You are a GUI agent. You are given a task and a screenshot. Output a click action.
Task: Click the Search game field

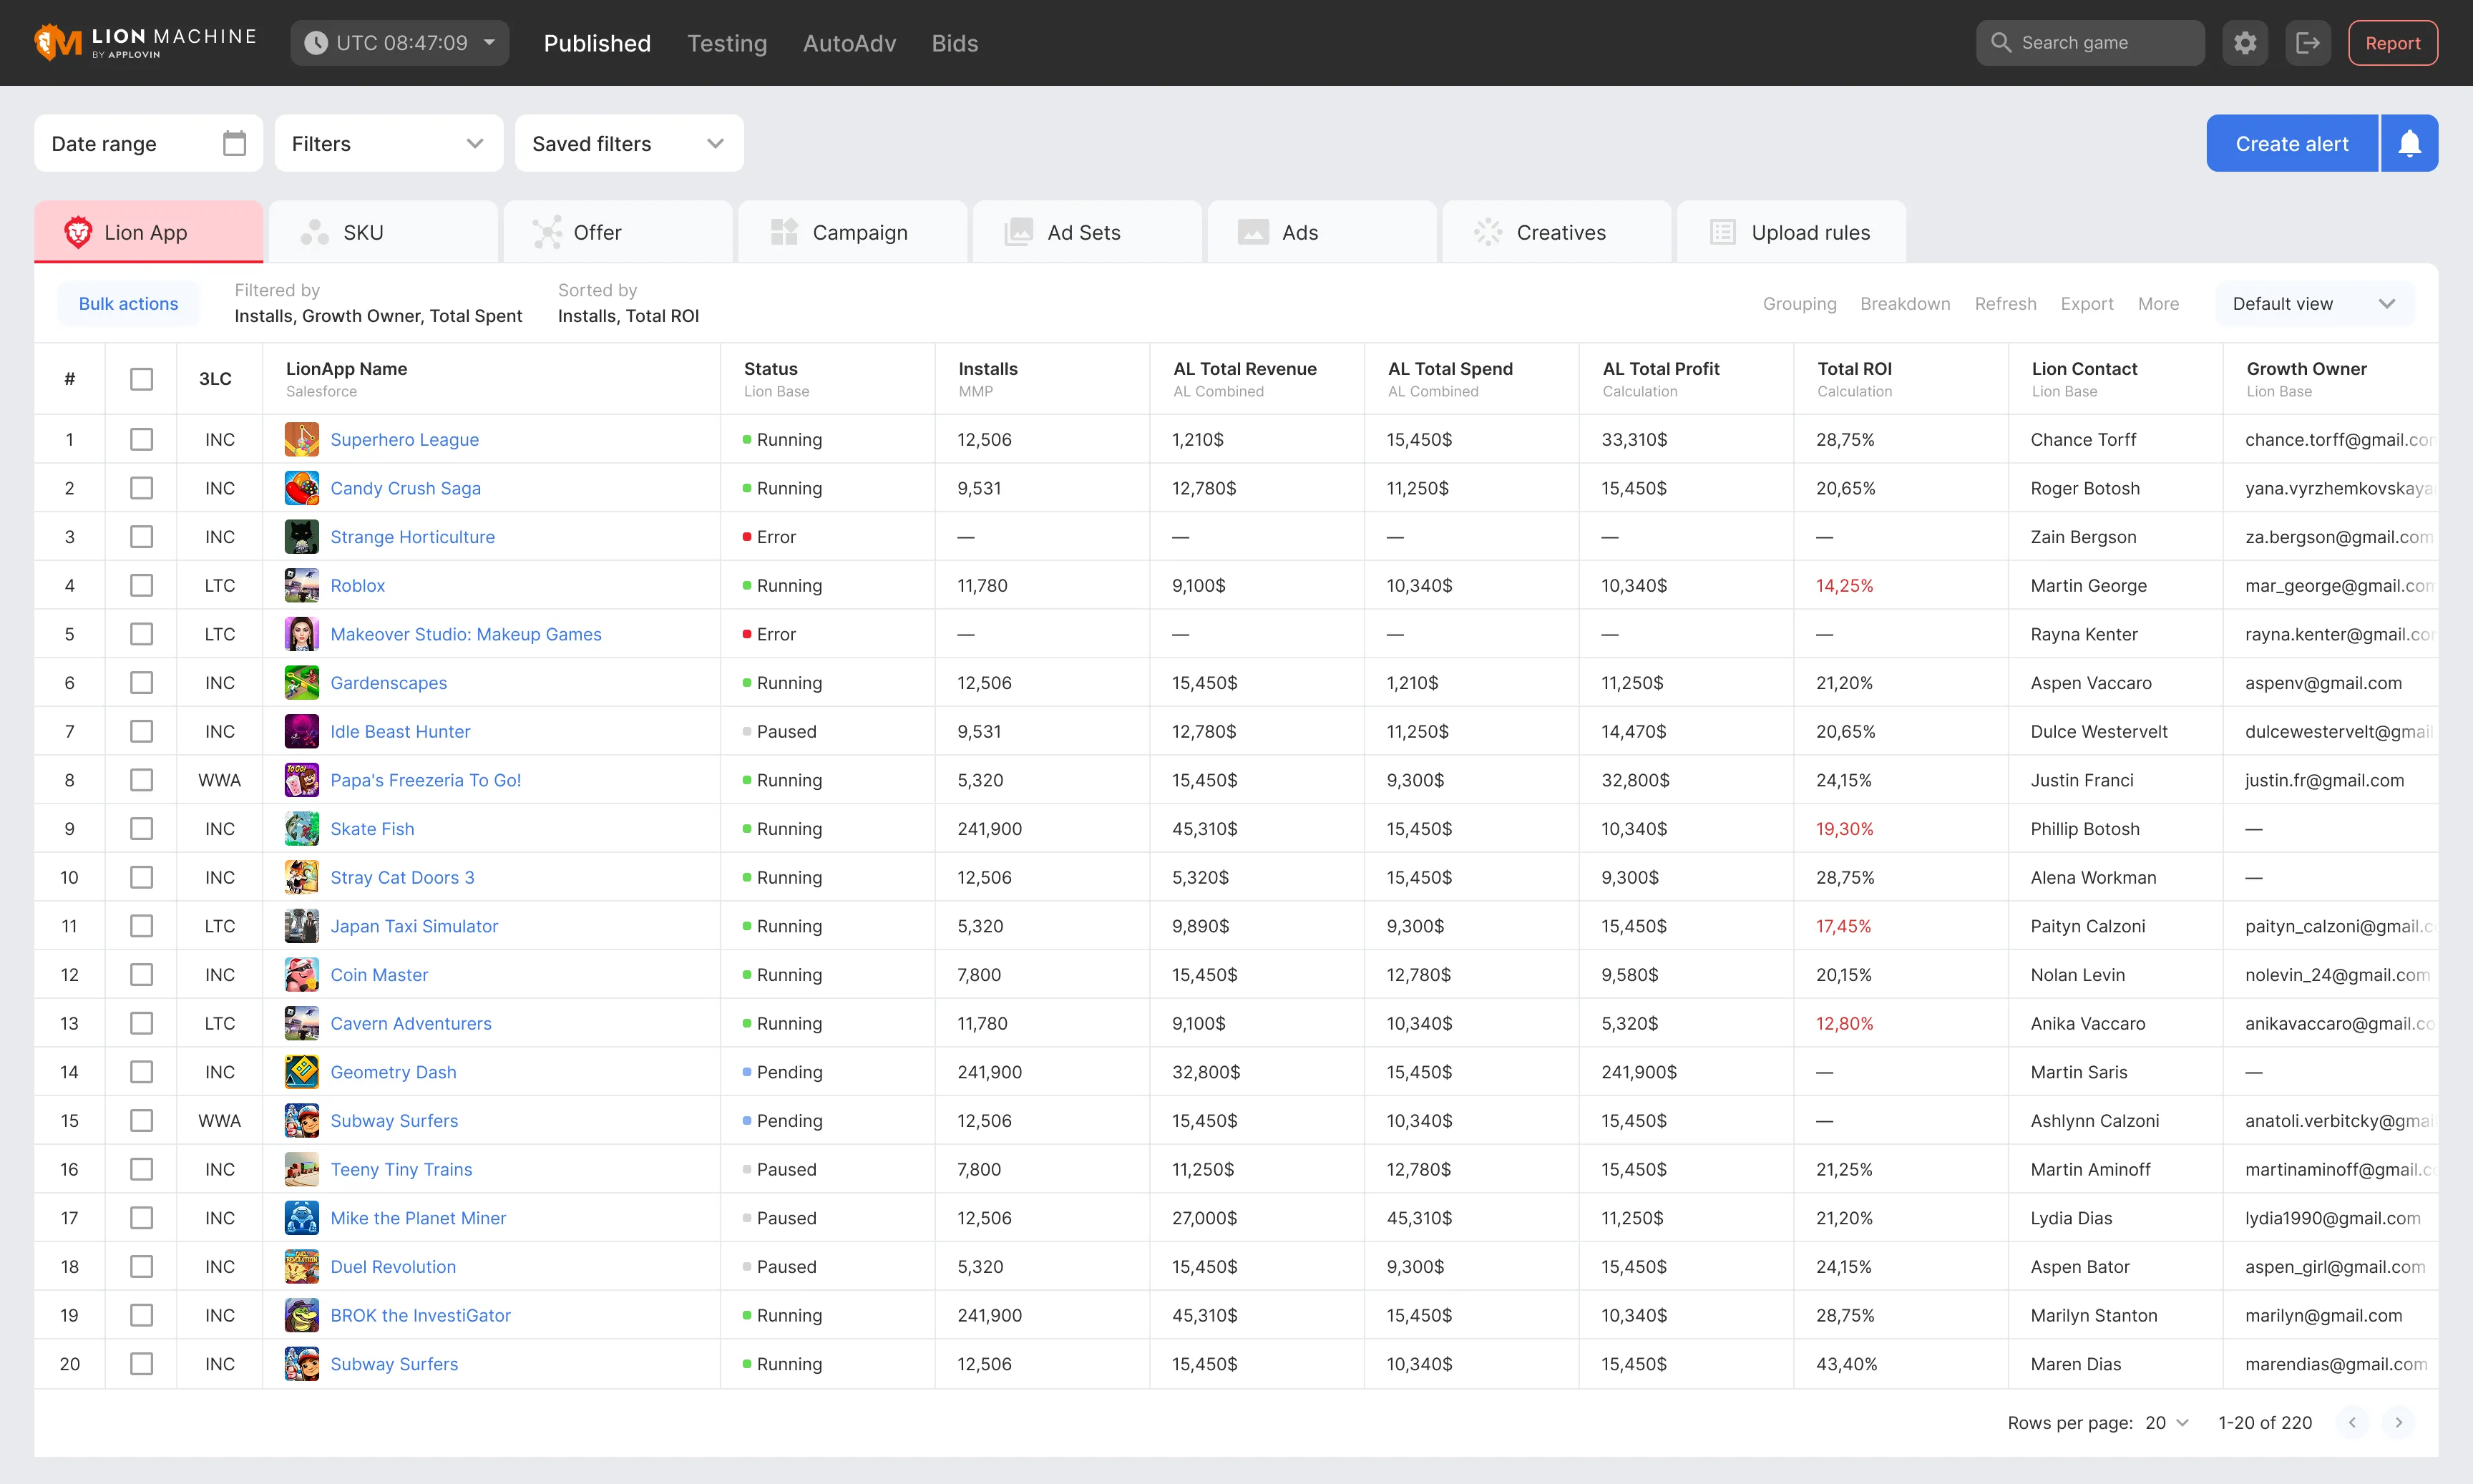point(2090,43)
